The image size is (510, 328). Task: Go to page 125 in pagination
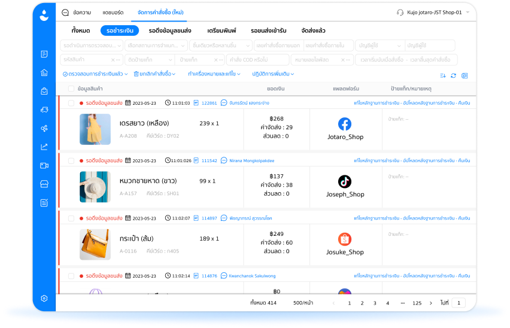pyautogui.click(x=417, y=303)
